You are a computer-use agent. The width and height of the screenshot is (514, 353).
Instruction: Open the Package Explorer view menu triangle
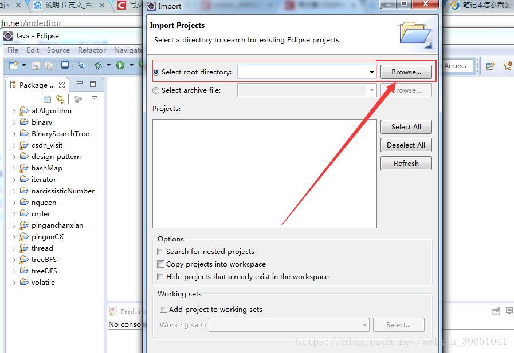coord(95,97)
